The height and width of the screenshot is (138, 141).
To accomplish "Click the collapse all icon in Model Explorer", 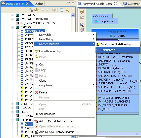I will tap(62, 10).
